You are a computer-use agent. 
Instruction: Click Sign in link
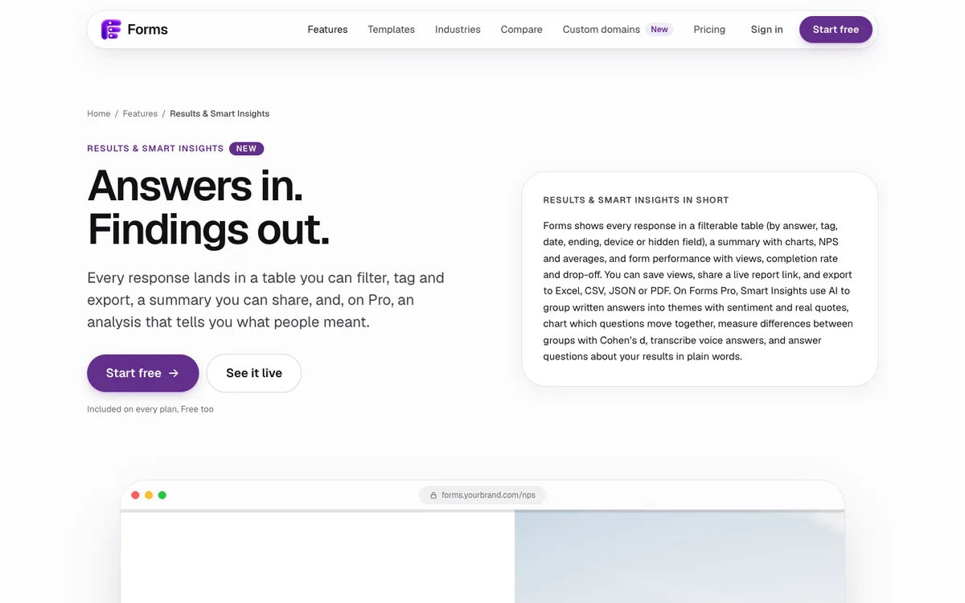(x=766, y=30)
